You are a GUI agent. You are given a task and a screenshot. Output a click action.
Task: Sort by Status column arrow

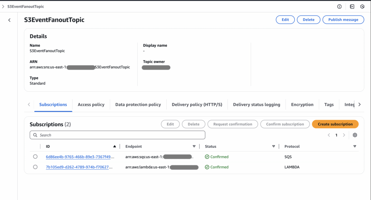274,146
